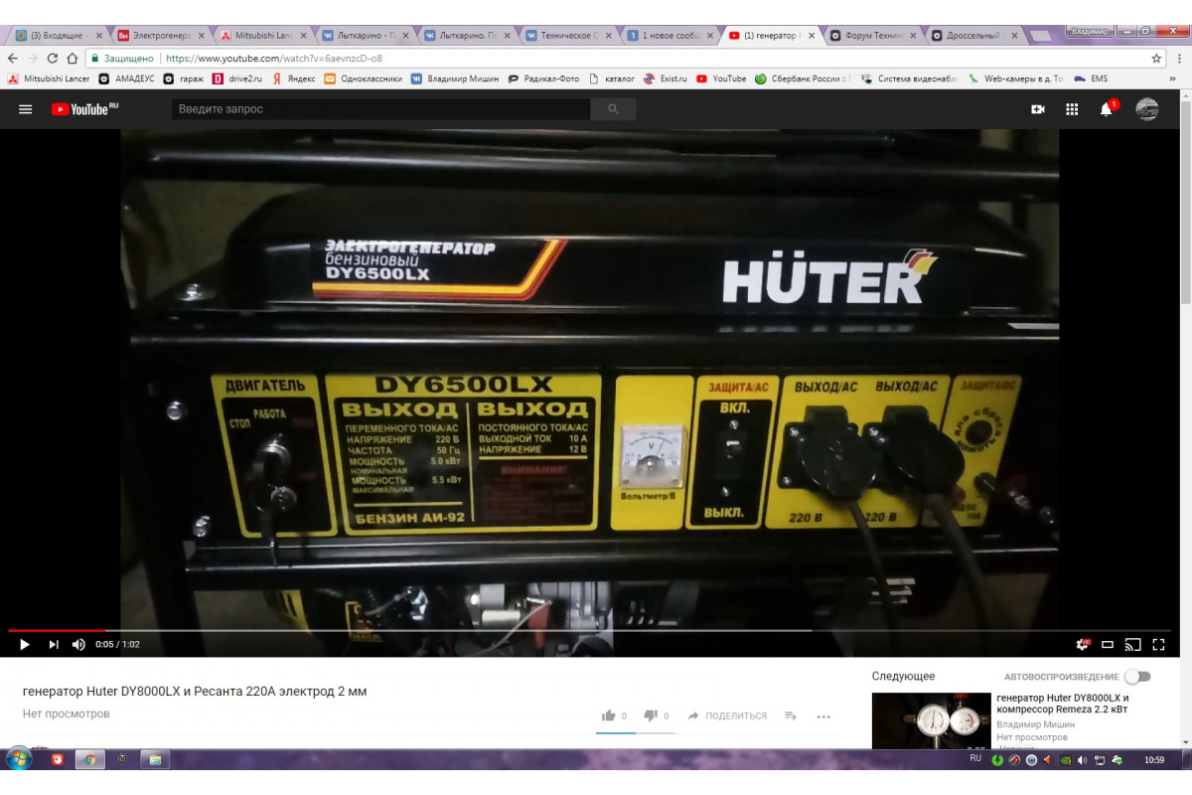Click the YouTube address bar URL
Screen dimensions: 1192x795
tap(273, 59)
